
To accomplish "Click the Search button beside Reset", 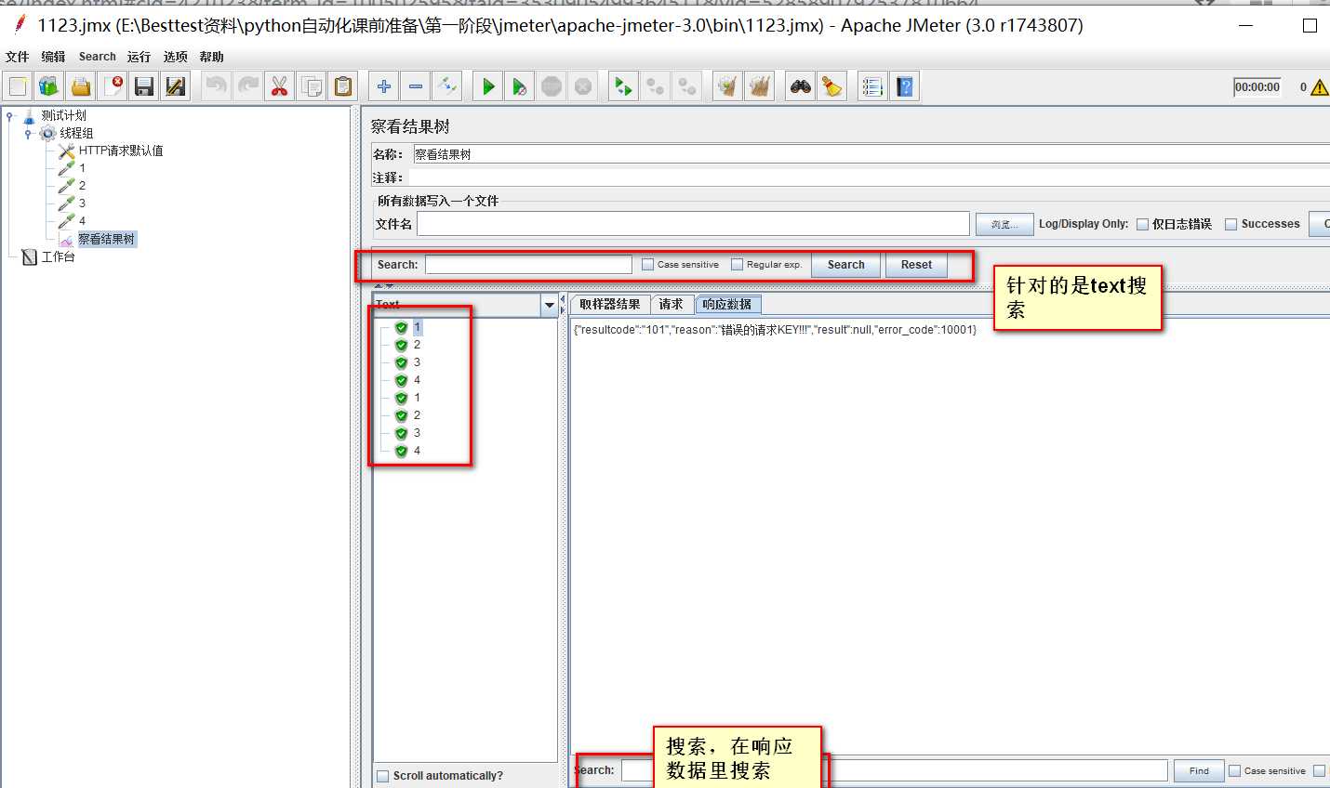I will [x=845, y=265].
